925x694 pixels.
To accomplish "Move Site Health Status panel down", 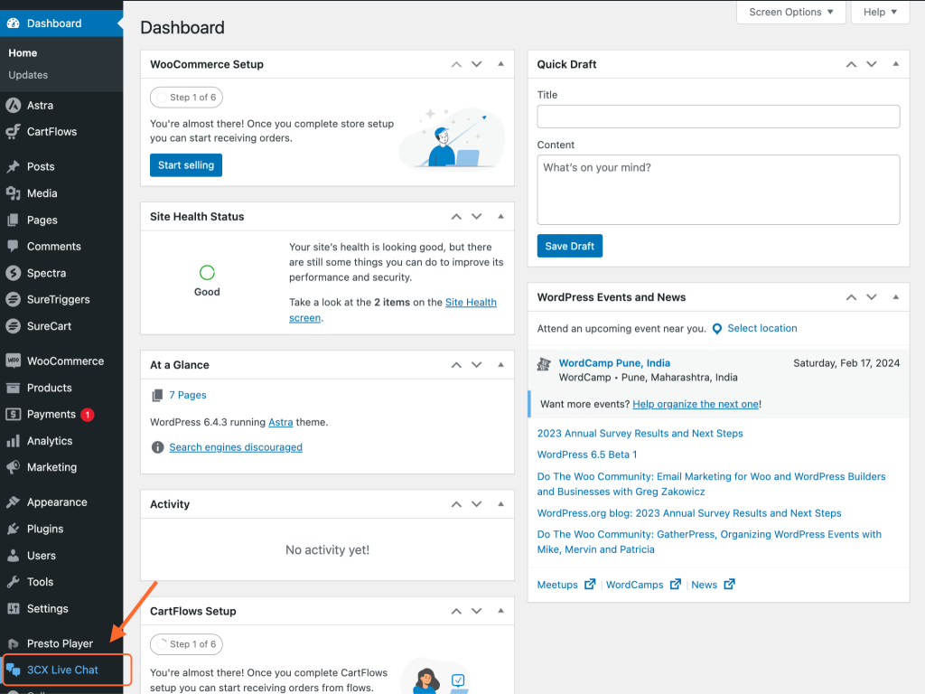I will [x=477, y=217].
